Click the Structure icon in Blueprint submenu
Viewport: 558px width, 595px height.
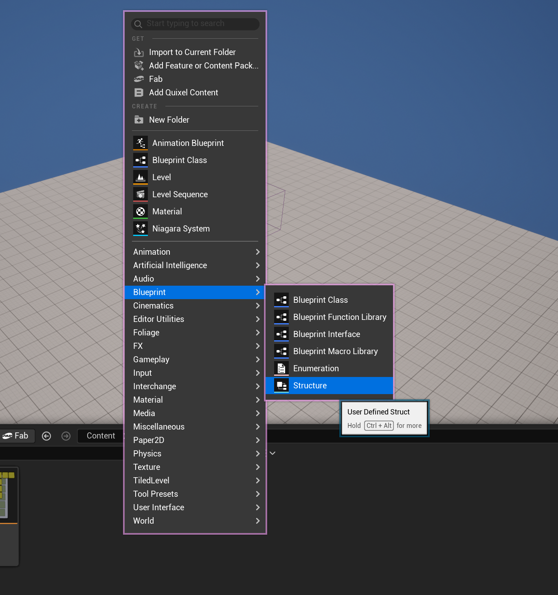point(281,386)
